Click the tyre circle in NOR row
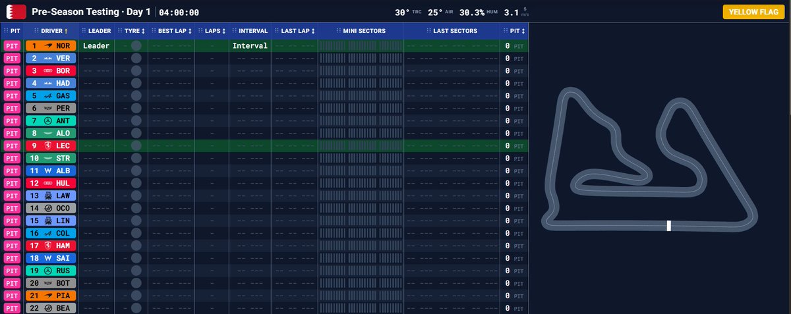Image resolution: width=791 pixels, height=314 pixels. (x=136, y=46)
